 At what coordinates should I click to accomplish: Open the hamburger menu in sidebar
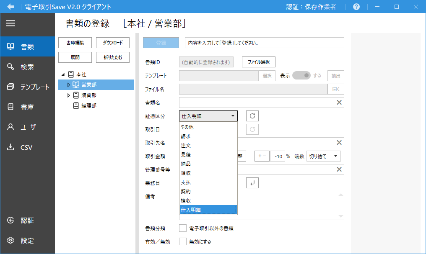point(10,23)
